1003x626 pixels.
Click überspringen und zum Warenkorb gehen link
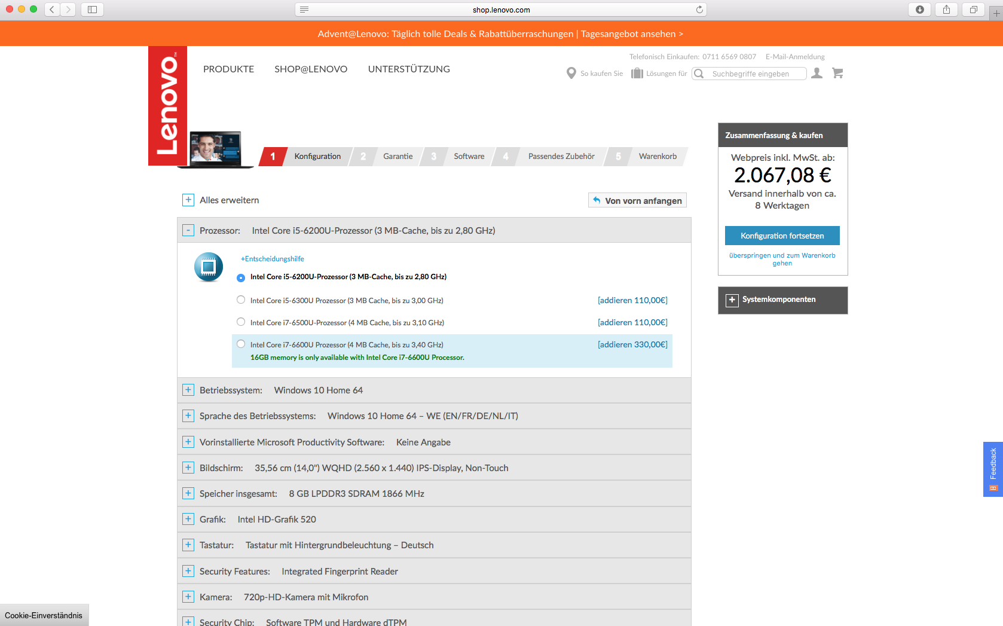pos(782,259)
